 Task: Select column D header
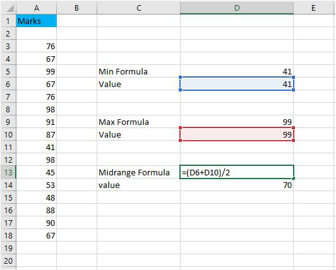click(237, 8)
